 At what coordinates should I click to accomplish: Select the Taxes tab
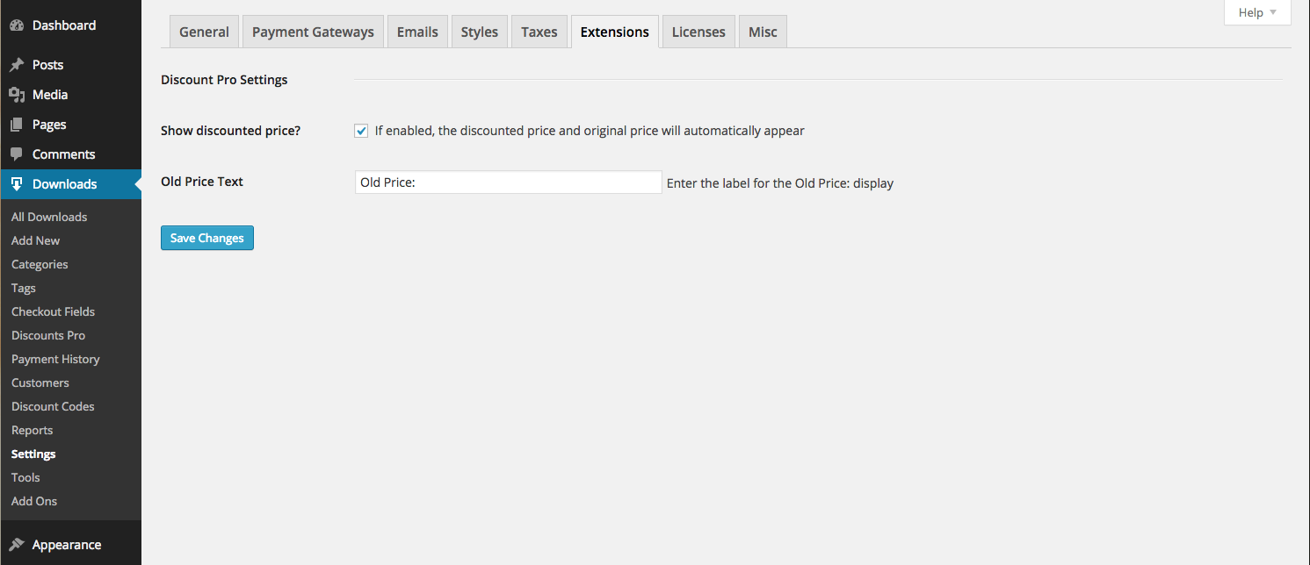pos(539,32)
